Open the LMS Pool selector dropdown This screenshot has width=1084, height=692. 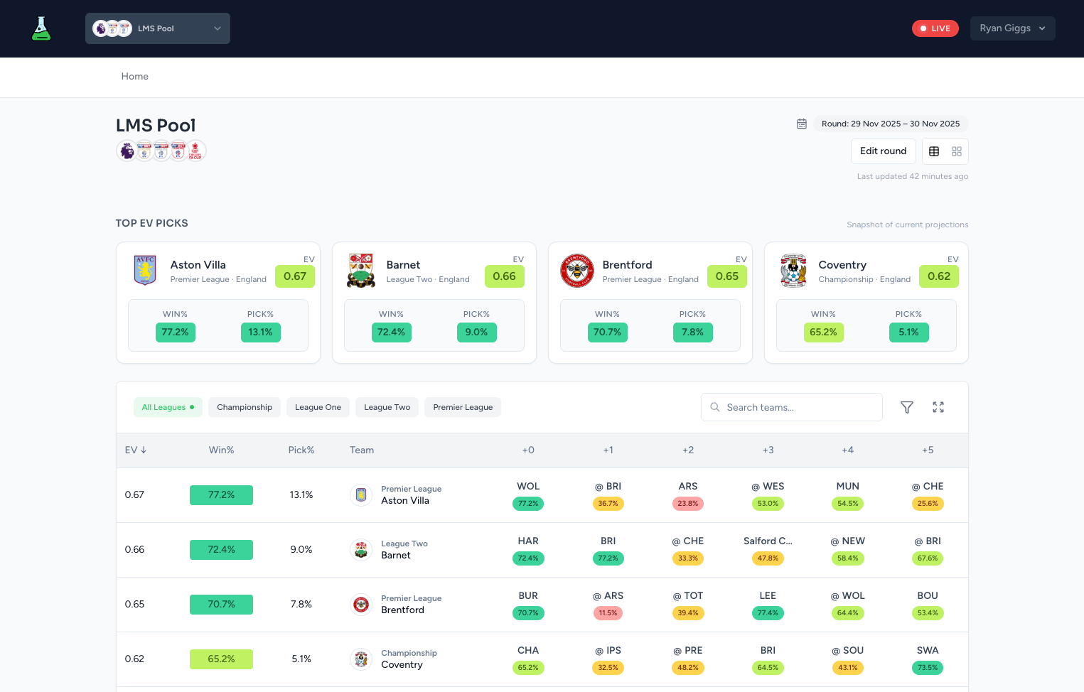[x=157, y=28]
